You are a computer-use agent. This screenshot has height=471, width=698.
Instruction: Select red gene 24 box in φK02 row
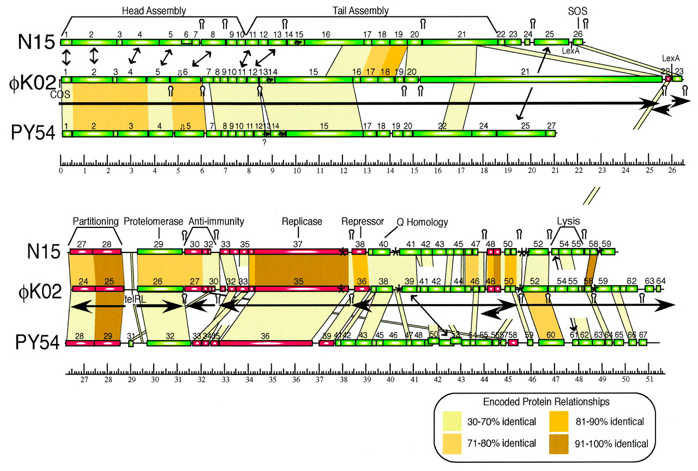83,289
